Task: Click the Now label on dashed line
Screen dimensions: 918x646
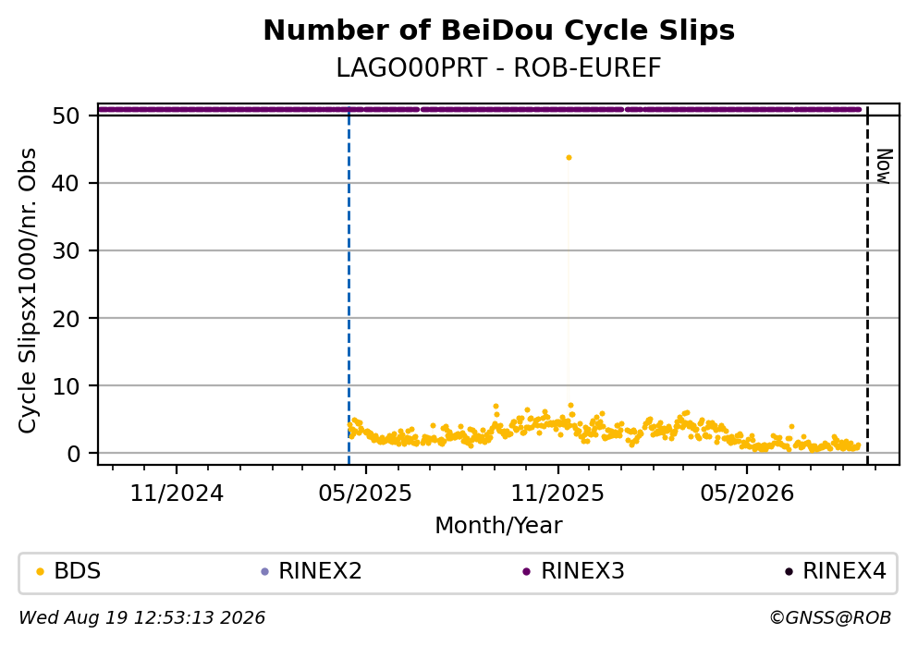Action: pyautogui.click(x=884, y=166)
